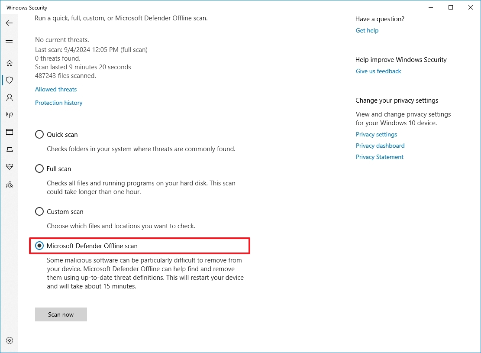Click the 'No current threats.' text
This screenshot has height=353, width=481.
click(x=62, y=40)
